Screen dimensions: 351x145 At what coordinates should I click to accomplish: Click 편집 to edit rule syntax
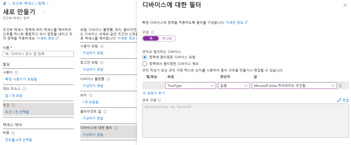346,100
